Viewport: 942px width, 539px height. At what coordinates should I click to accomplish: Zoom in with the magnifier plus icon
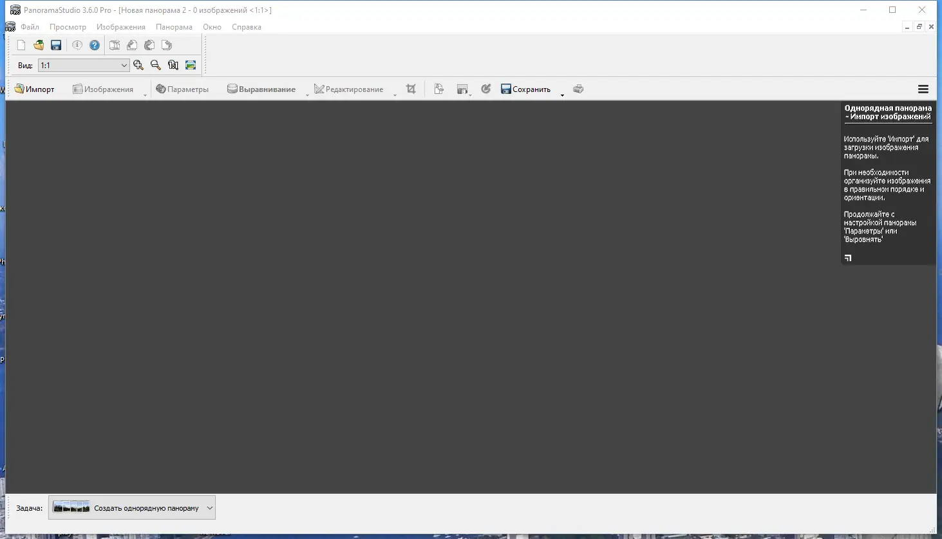(x=138, y=65)
